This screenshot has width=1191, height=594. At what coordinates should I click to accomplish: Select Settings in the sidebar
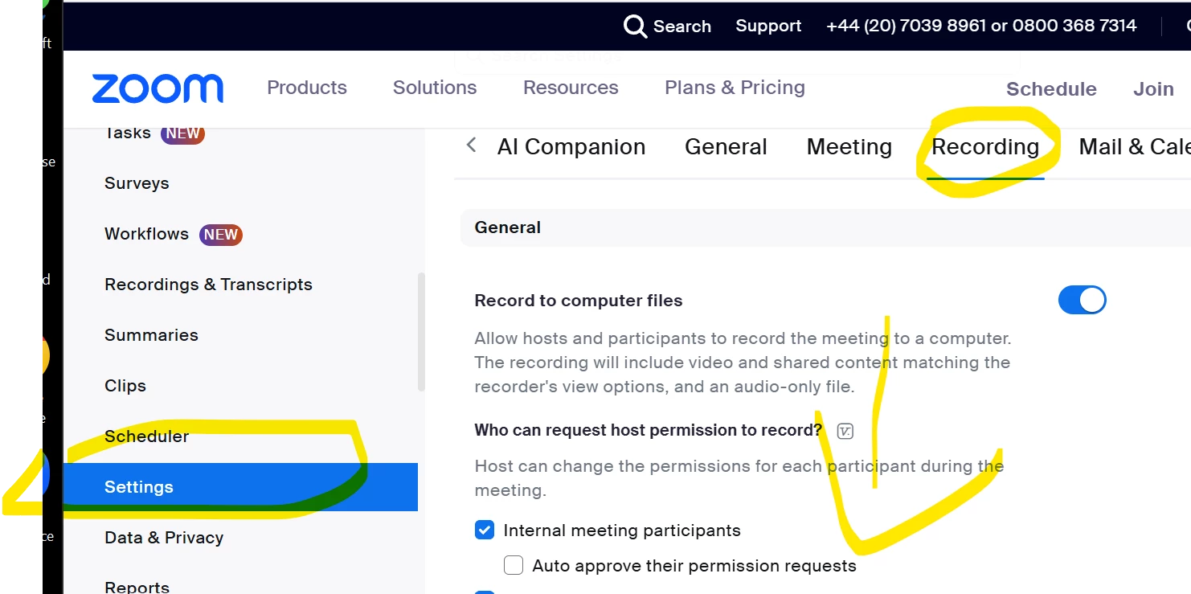pyautogui.click(x=240, y=487)
